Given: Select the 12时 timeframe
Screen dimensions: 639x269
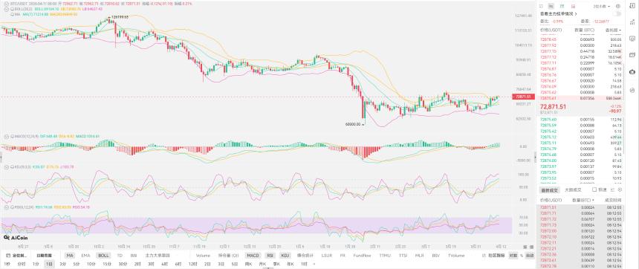Looking at the screenshot, I should 192,264.
